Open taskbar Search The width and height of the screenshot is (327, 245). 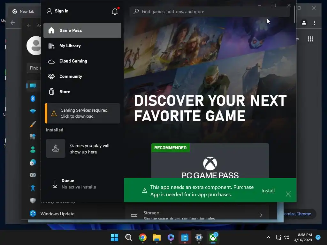tap(128, 237)
